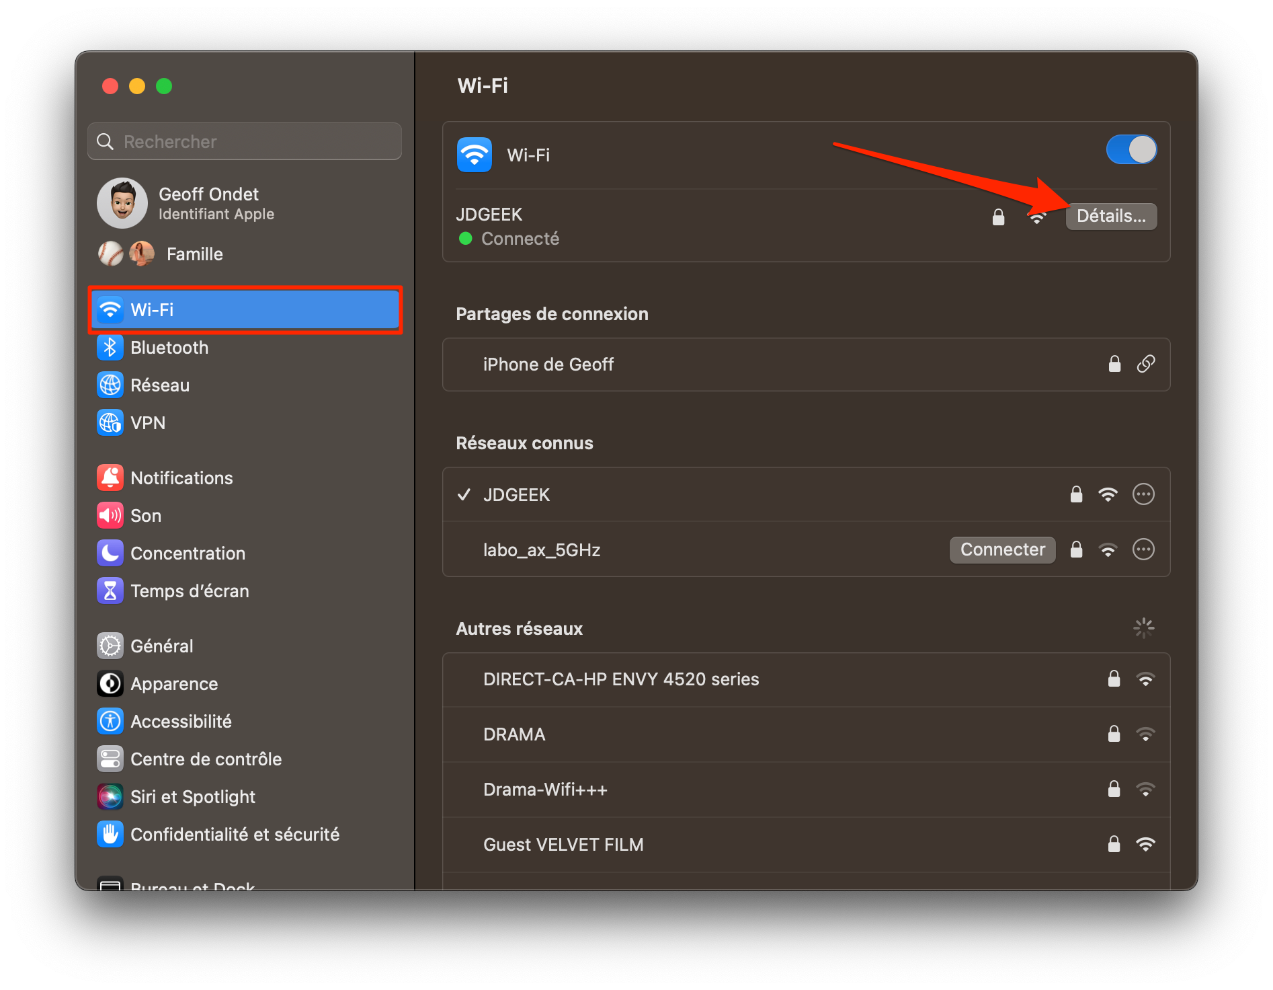Select the Drama-Wifi+++ network

(806, 790)
